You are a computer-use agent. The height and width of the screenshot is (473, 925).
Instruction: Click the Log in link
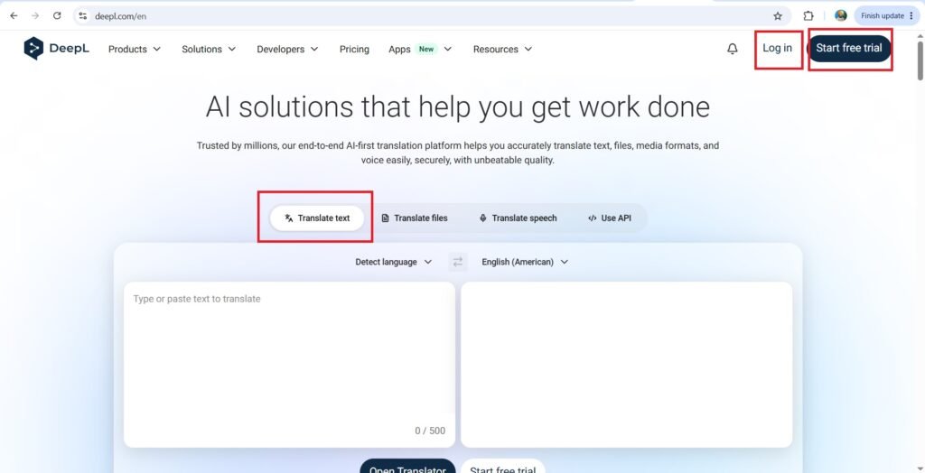click(778, 49)
